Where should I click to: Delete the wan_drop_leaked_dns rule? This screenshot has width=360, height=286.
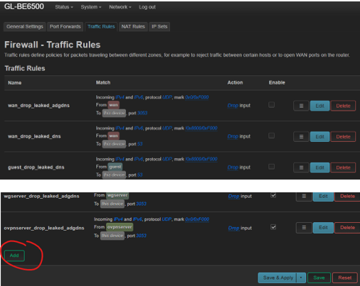(x=343, y=136)
